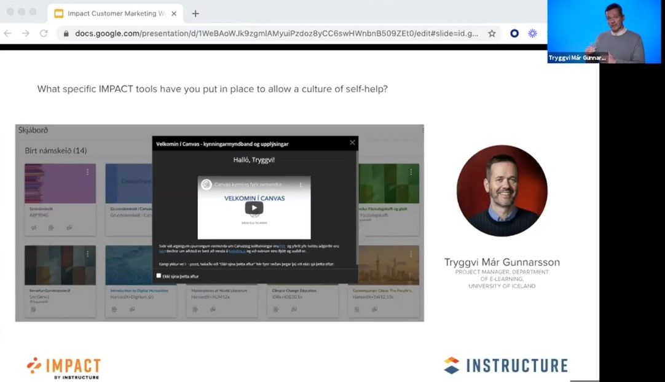
Task: Tick the Ekki sýna þetta aftur checkbox
Action: click(x=159, y=276)
